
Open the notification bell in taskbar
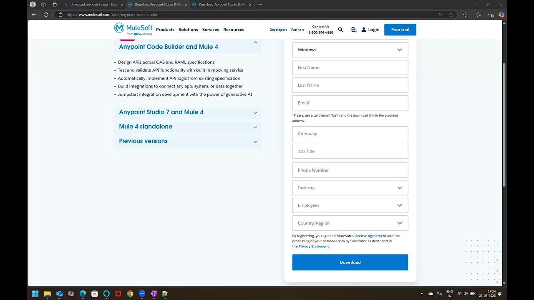pos(500,293)
